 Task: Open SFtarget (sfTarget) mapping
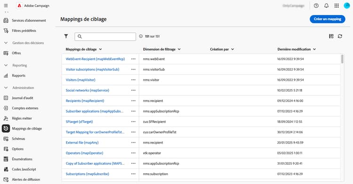click(79, 122)
